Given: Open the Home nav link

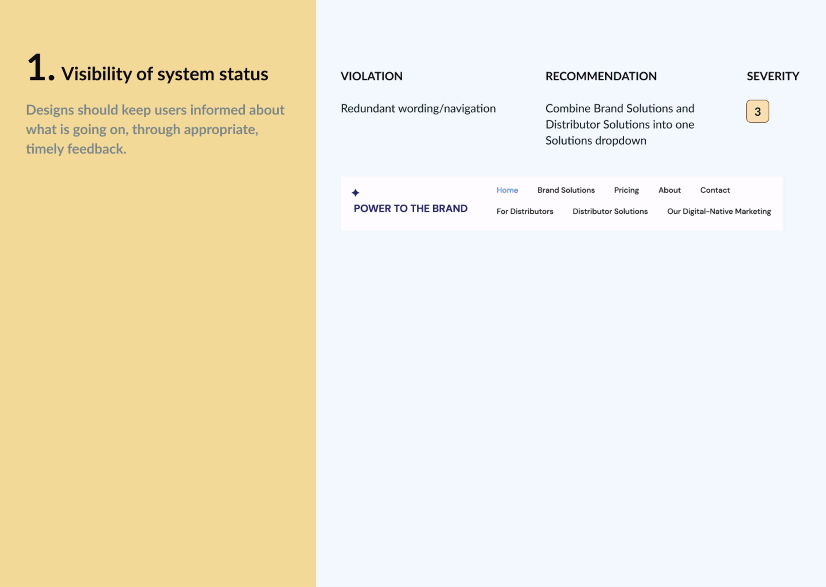Looking at the screenshot, I should pyautogui.click(x=507, y=190).
